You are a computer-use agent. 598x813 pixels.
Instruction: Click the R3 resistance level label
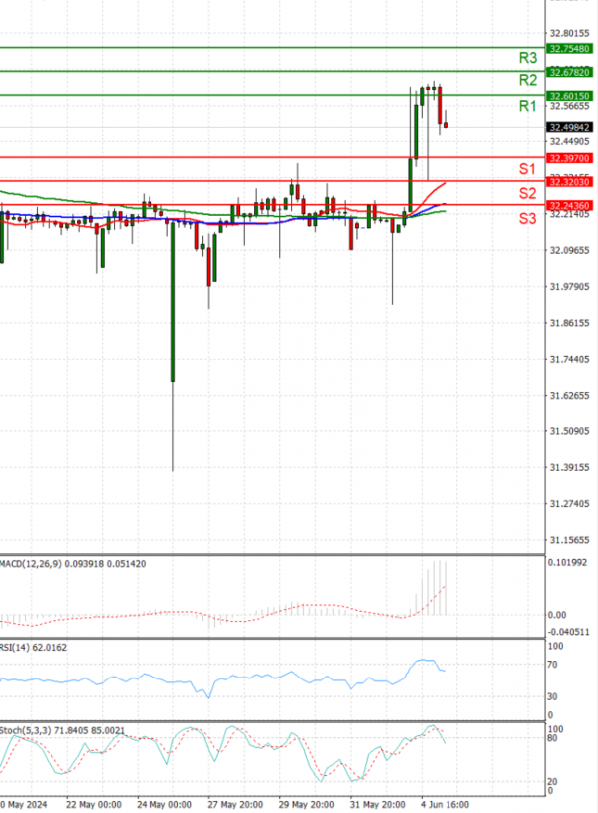click(x=528, y=58)
